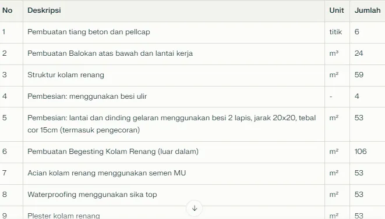The width and height of the screenshot is (385, 219).
Task: Click m² unit in Acian row
Action: [x=334, y=173]
